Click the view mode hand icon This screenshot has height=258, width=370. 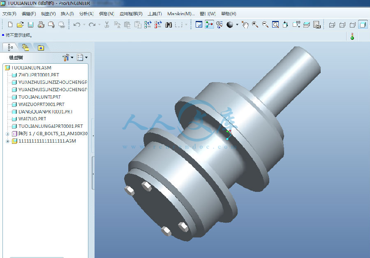[x=245, y=25]
